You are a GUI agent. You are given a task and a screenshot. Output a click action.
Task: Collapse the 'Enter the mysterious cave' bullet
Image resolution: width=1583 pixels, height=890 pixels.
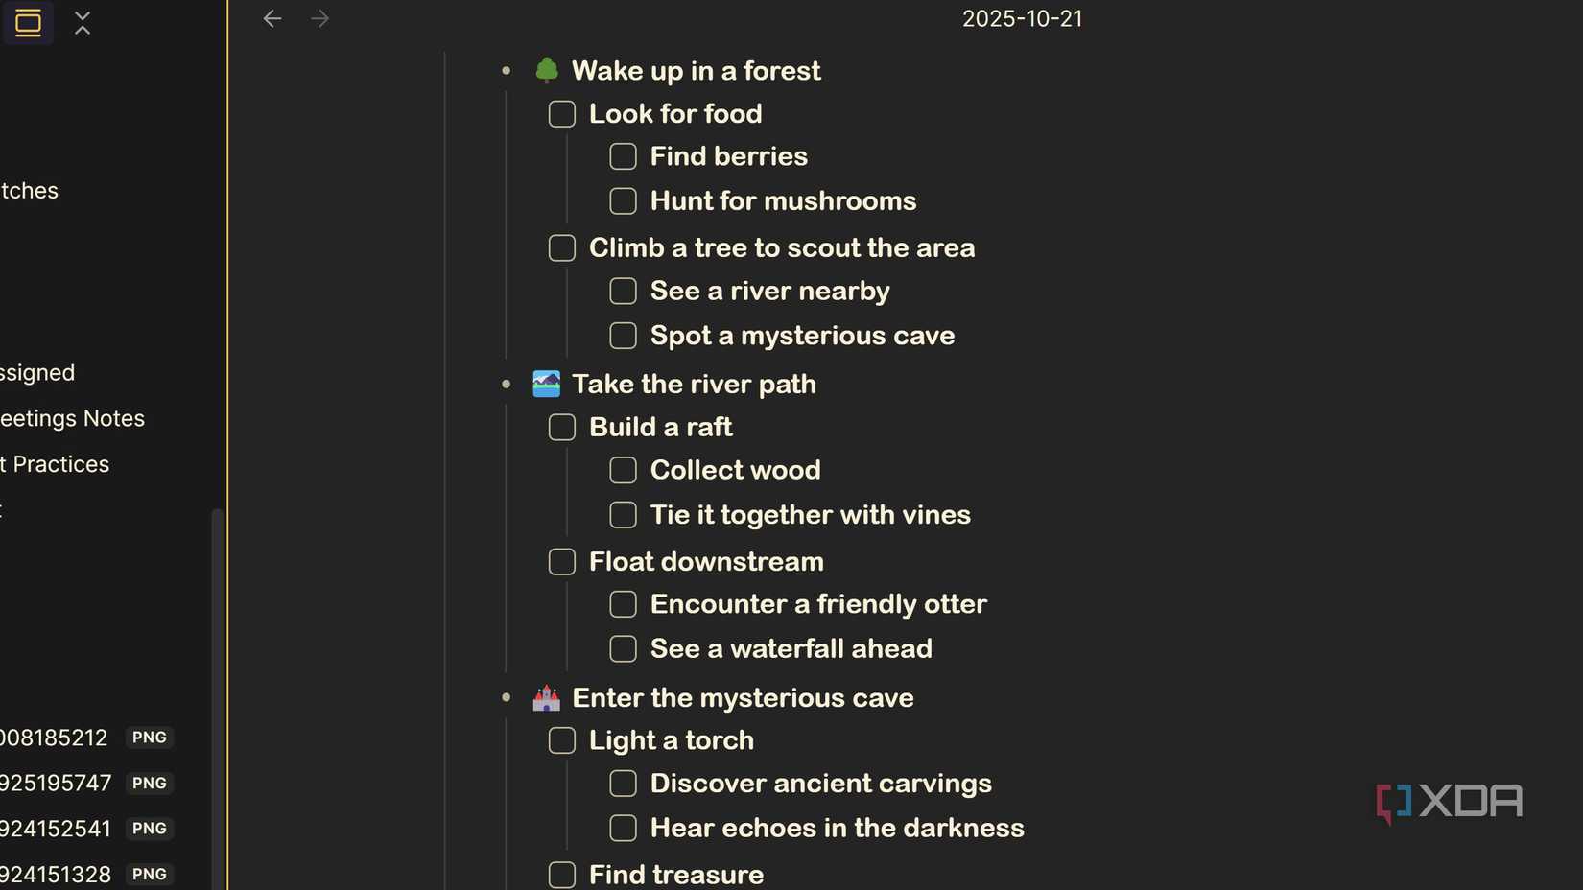coord(506,697)
